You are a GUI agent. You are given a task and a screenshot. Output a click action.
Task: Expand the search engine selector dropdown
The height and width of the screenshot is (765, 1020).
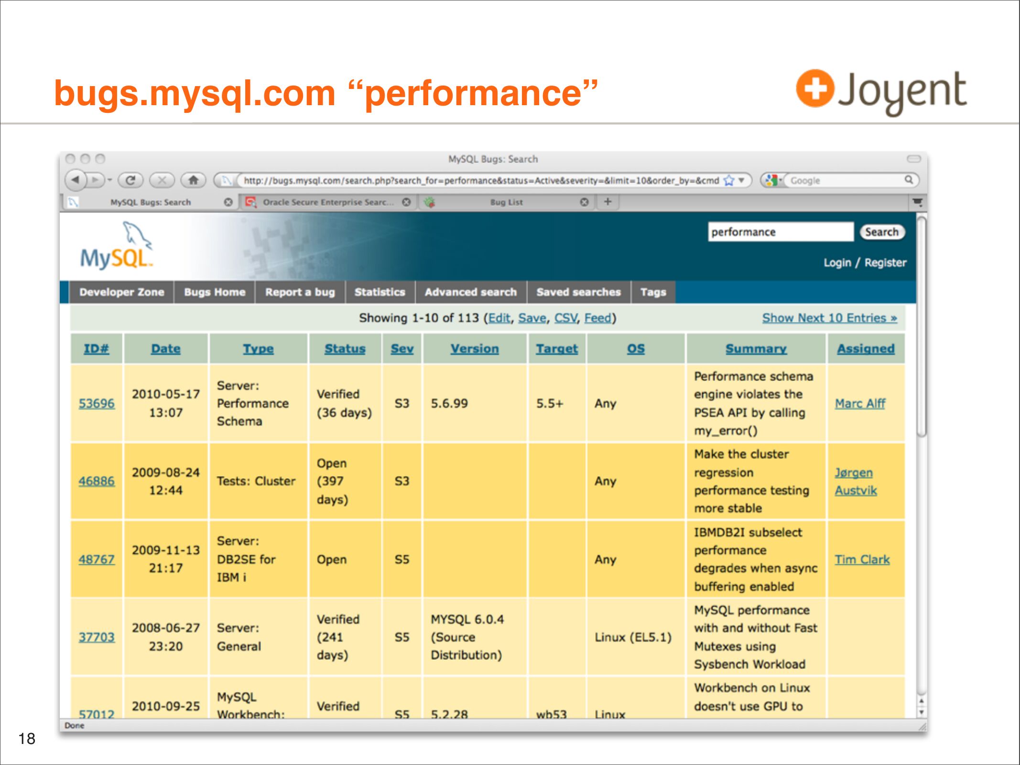(x=774, y=180)
